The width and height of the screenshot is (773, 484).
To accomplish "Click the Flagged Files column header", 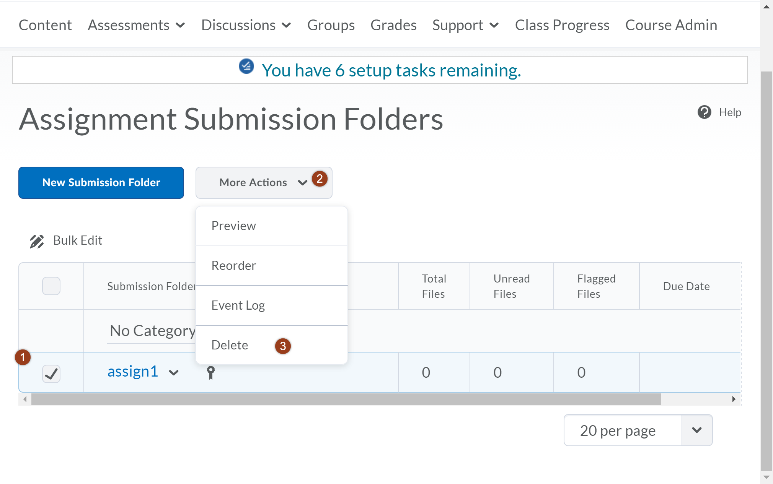I will tap(596, 286).
